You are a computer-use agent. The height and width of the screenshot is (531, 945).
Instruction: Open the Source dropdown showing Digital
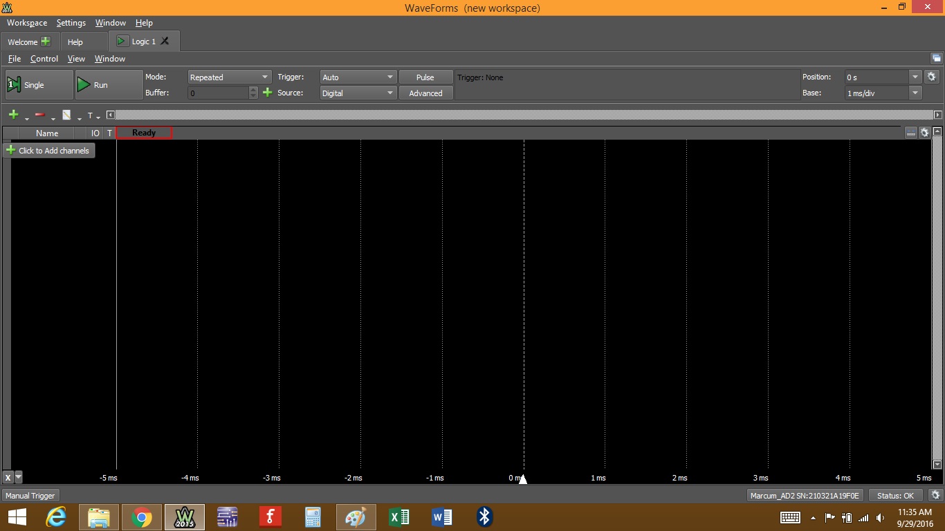pos(357,93)
